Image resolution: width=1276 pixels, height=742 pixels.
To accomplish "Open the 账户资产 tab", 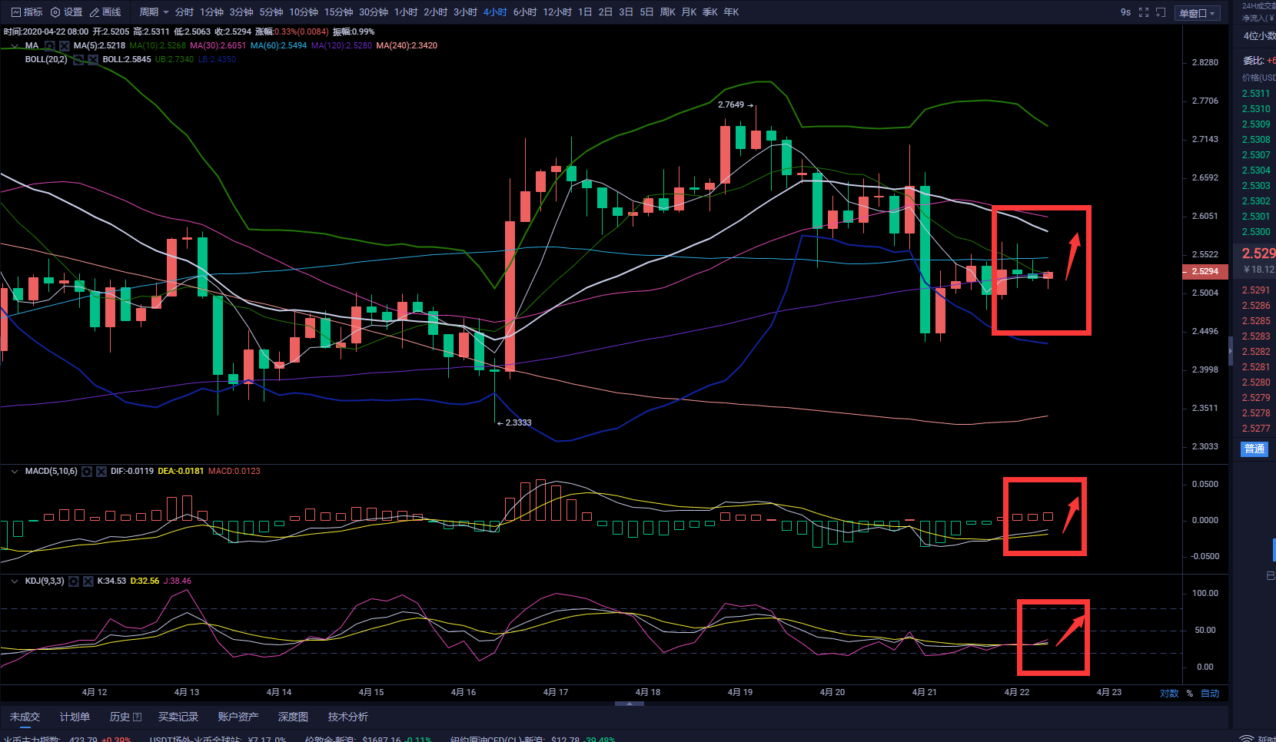I will click(x=238, y=717).
